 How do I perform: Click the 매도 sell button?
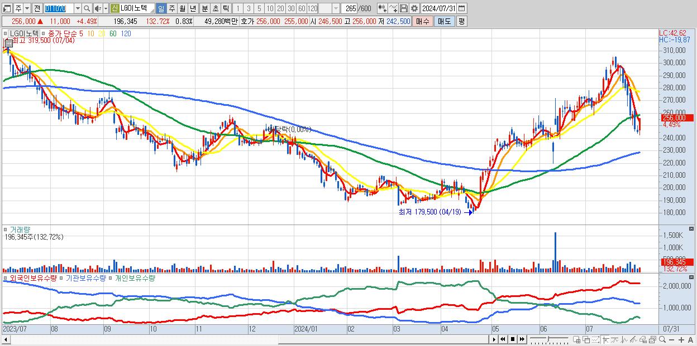click(x=444, y=21)
